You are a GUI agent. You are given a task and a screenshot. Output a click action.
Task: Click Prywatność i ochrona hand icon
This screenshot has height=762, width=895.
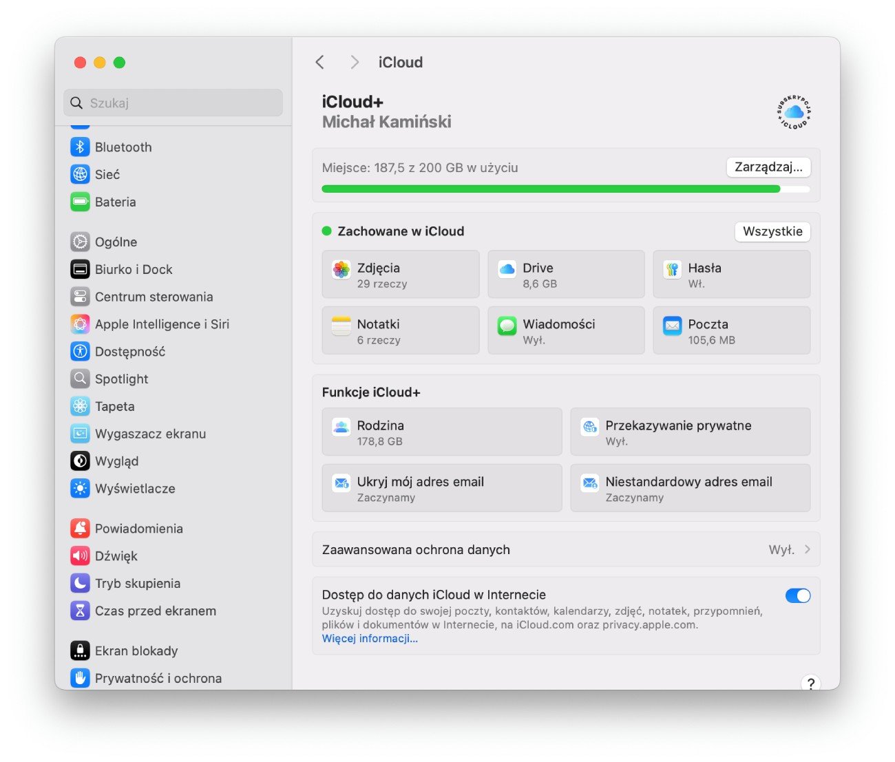click(80, 678)
